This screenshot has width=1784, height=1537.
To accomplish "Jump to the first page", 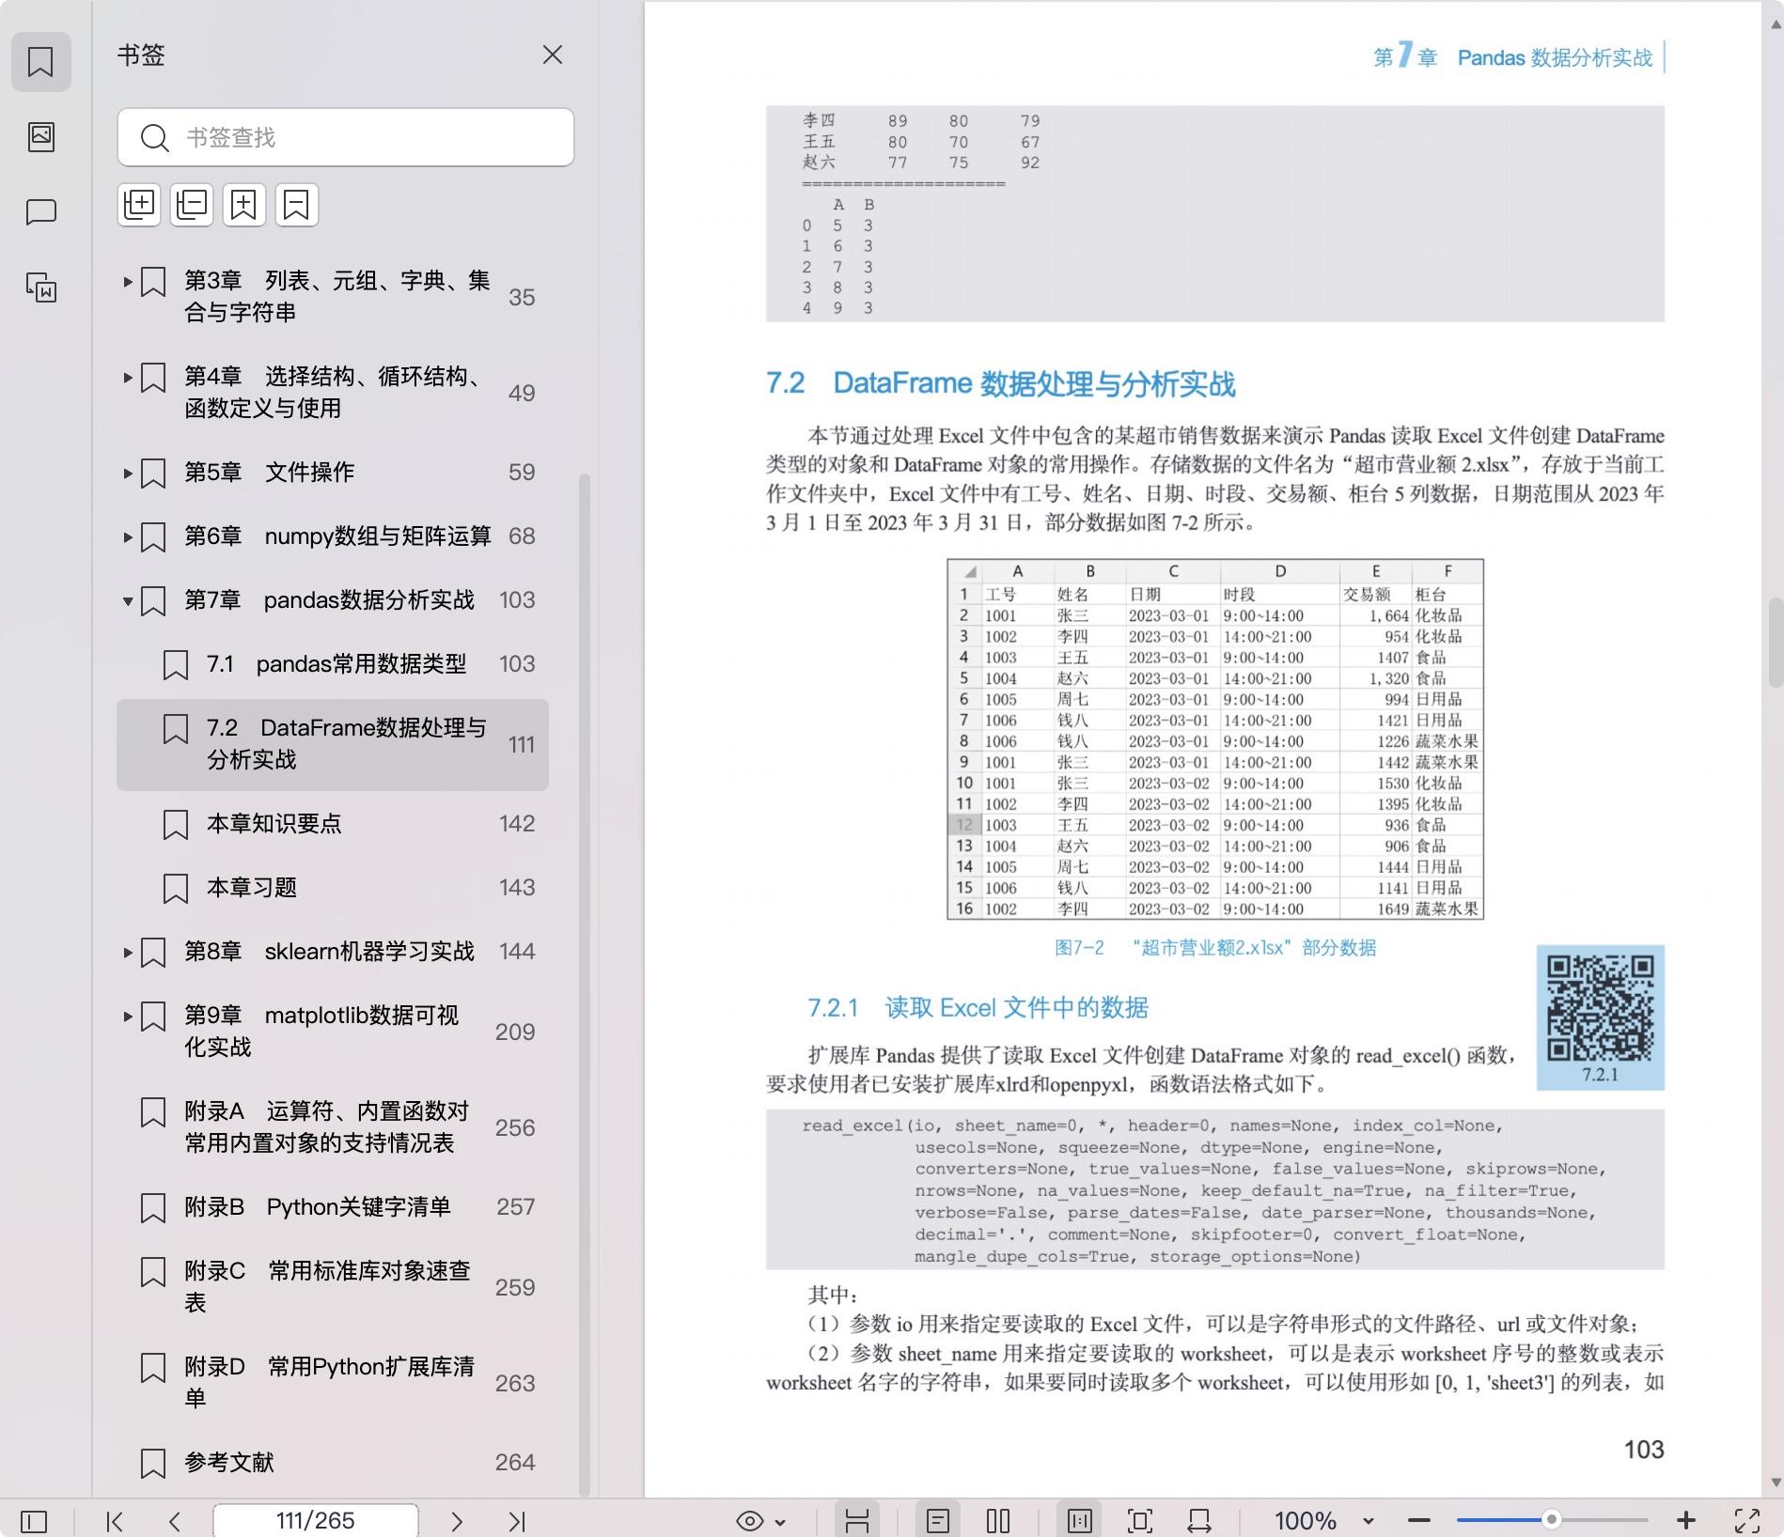I will tap(115, 1521).
